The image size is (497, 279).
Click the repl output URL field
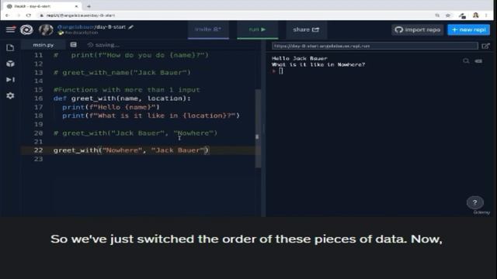click(374, 46)
